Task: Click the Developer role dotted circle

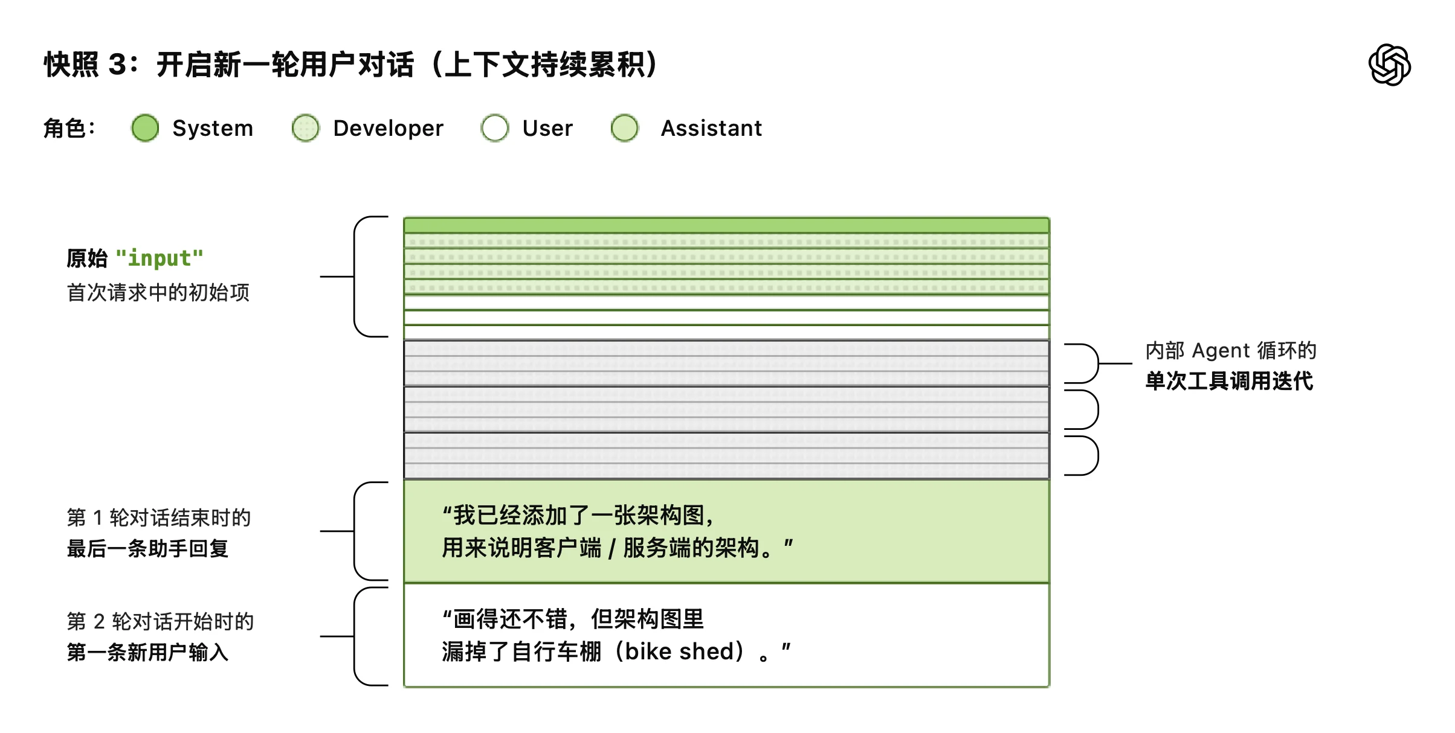Action: tap(306, 128)
